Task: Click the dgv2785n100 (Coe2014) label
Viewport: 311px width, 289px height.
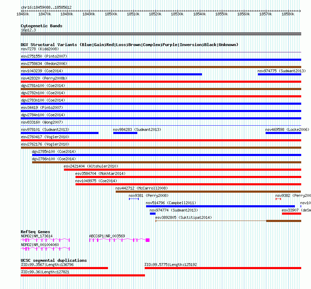Action: (54, 151)
